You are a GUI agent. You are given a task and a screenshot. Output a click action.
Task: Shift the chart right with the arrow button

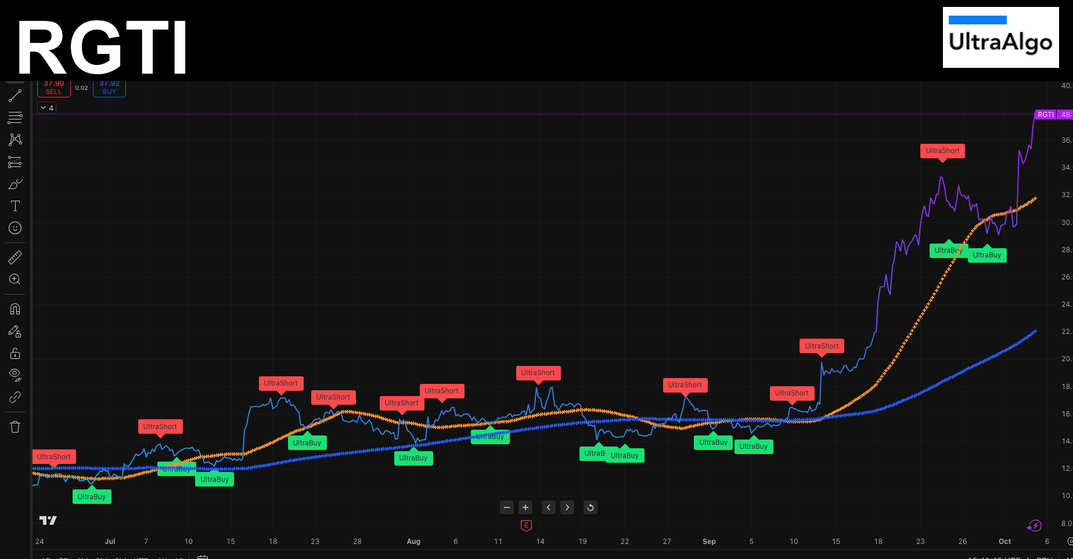[567, 507]
